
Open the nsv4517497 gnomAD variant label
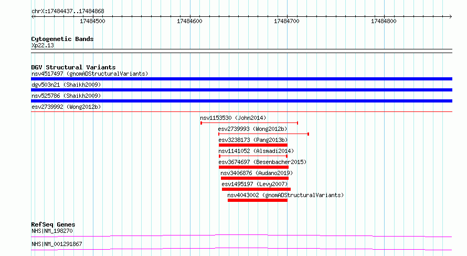(90, 74)
